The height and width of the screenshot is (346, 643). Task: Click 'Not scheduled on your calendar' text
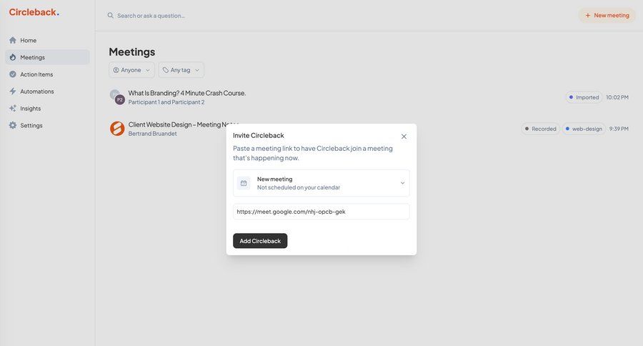click(299, 187)
